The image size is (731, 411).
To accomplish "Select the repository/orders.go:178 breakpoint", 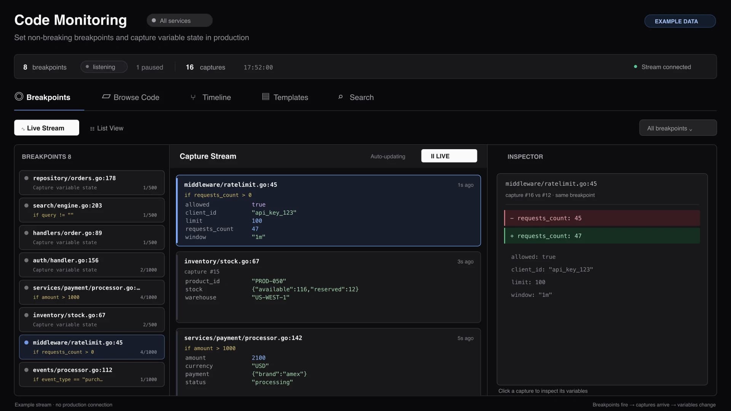I will [x=92, y=183].
